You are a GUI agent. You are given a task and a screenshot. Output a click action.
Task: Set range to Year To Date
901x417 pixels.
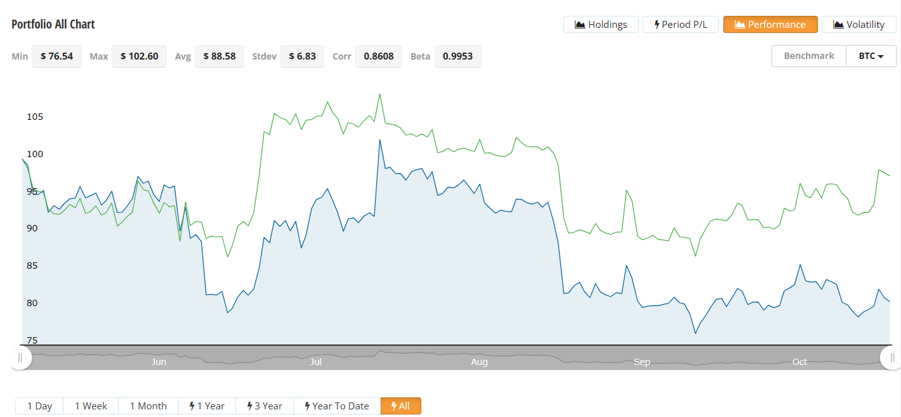point(337,406)
